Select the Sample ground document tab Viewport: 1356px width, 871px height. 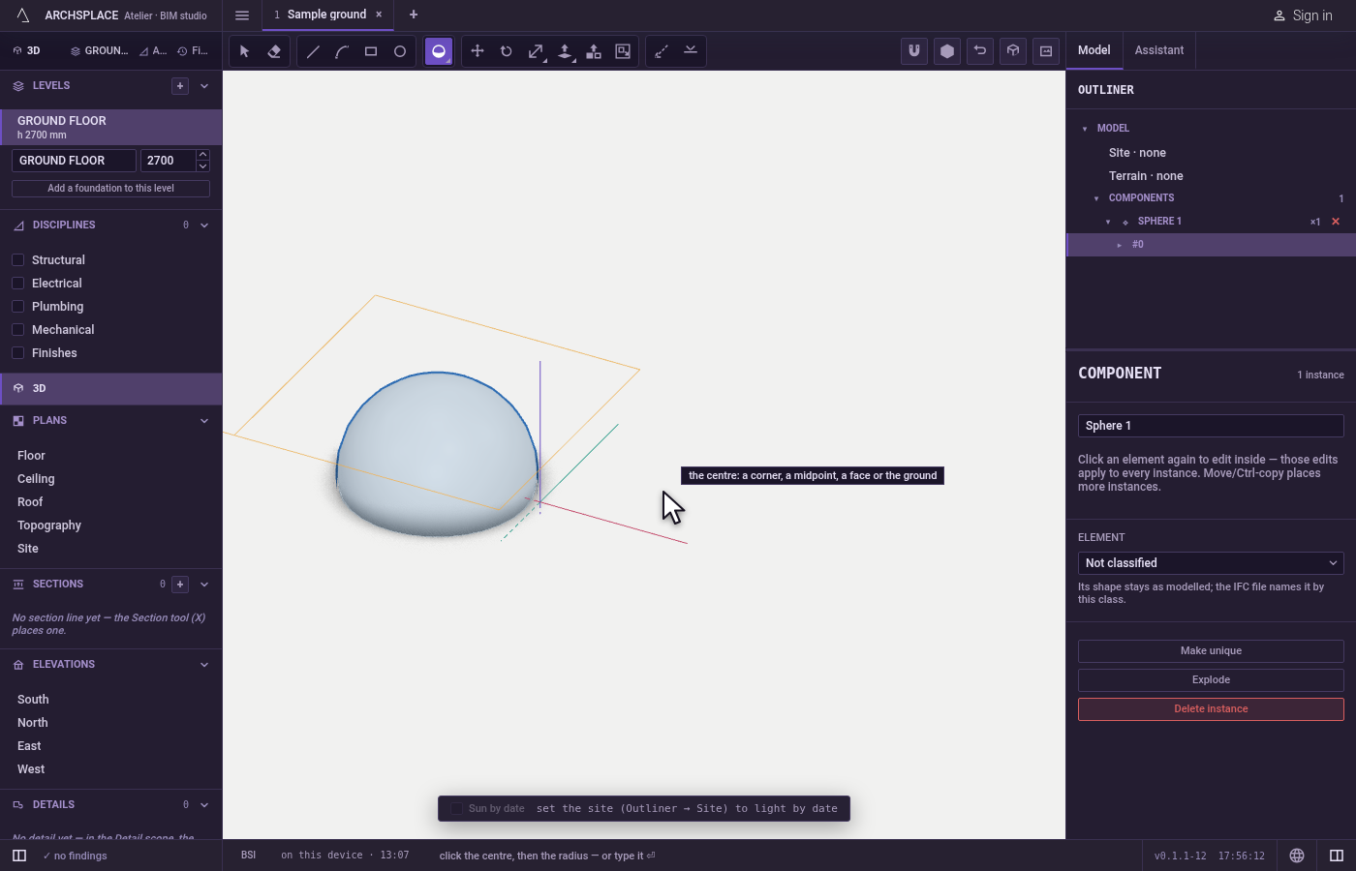point(327,15)
